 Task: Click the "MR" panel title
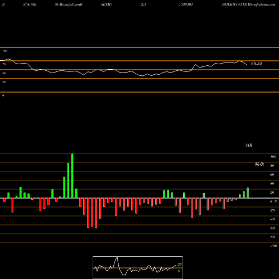pos(249,145)
